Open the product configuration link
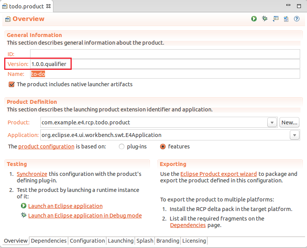The height and width of the screenshot is (248, 307). (x=46, y=147)
